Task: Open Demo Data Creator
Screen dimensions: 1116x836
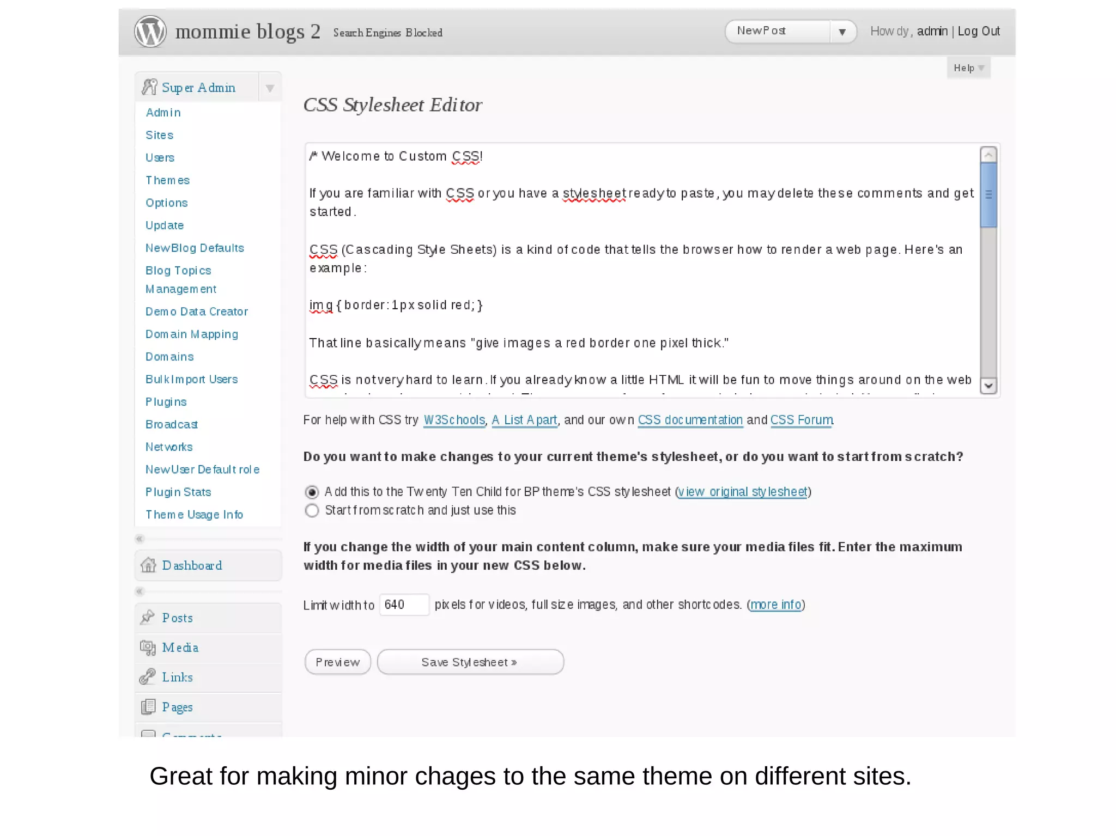Action: (197, 311)
